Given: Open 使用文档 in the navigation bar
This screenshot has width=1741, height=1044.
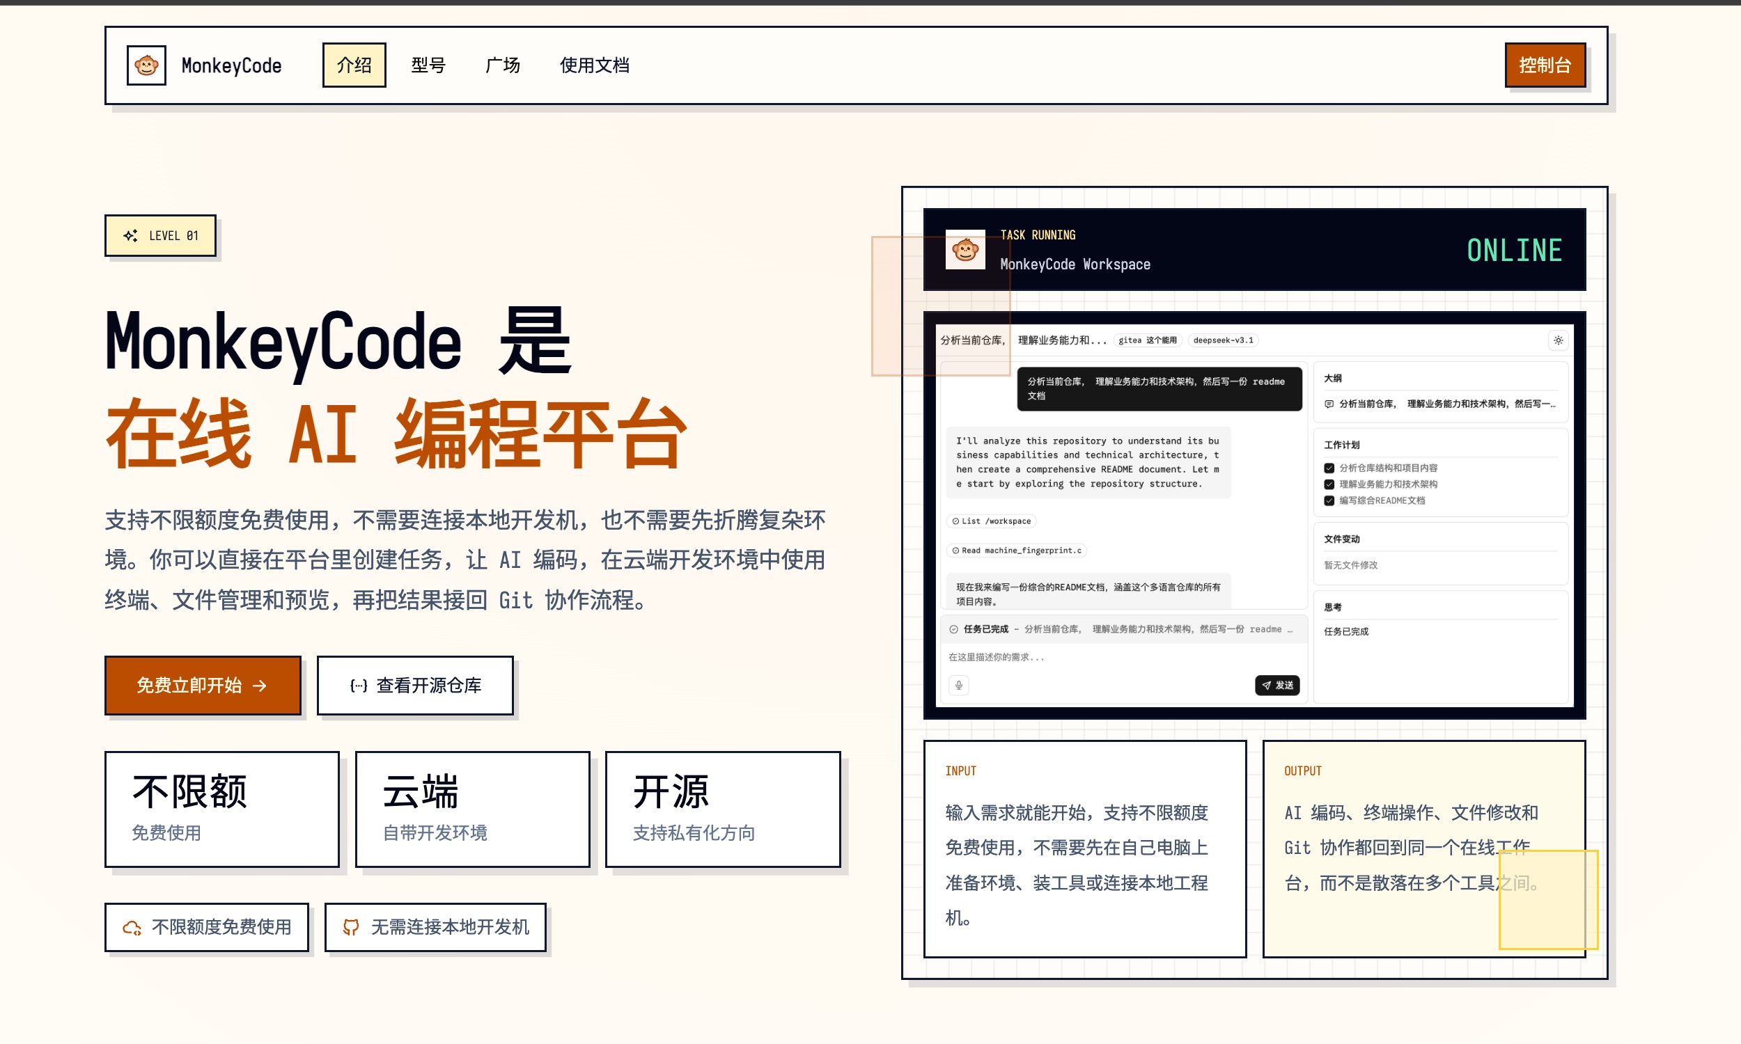Looking at the screenshot, I should tap(595, 65).
